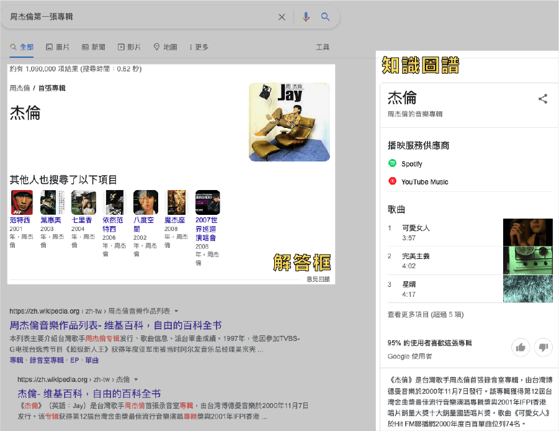
Task: Start voice search with the microphone icon
Action: (306, 17)
